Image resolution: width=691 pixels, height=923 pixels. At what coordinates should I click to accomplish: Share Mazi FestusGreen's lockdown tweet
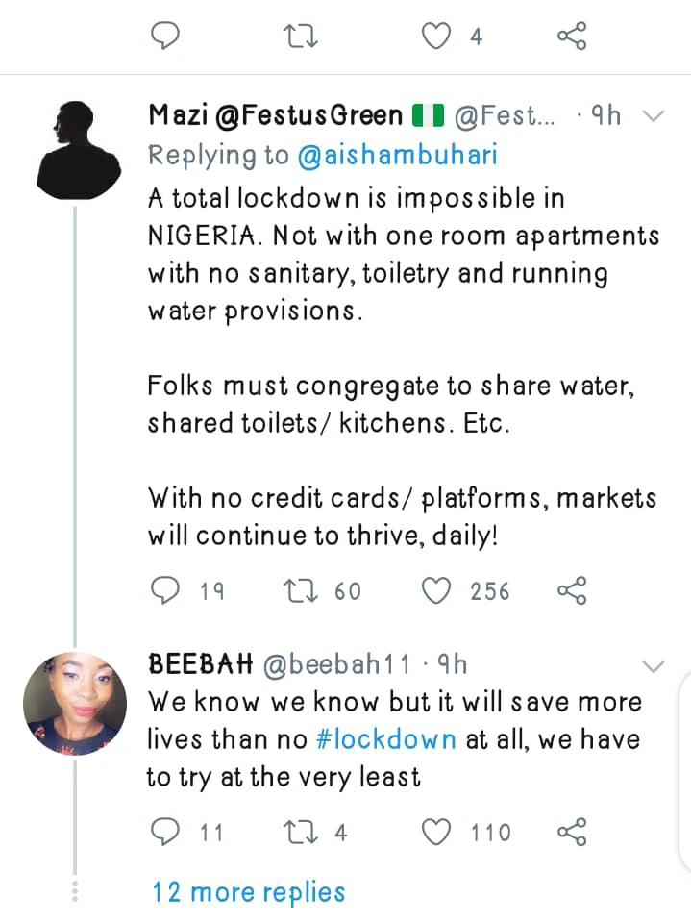[571, 590]
